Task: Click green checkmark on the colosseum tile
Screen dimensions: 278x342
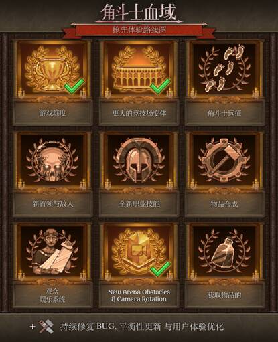Action: pos(160,86)
